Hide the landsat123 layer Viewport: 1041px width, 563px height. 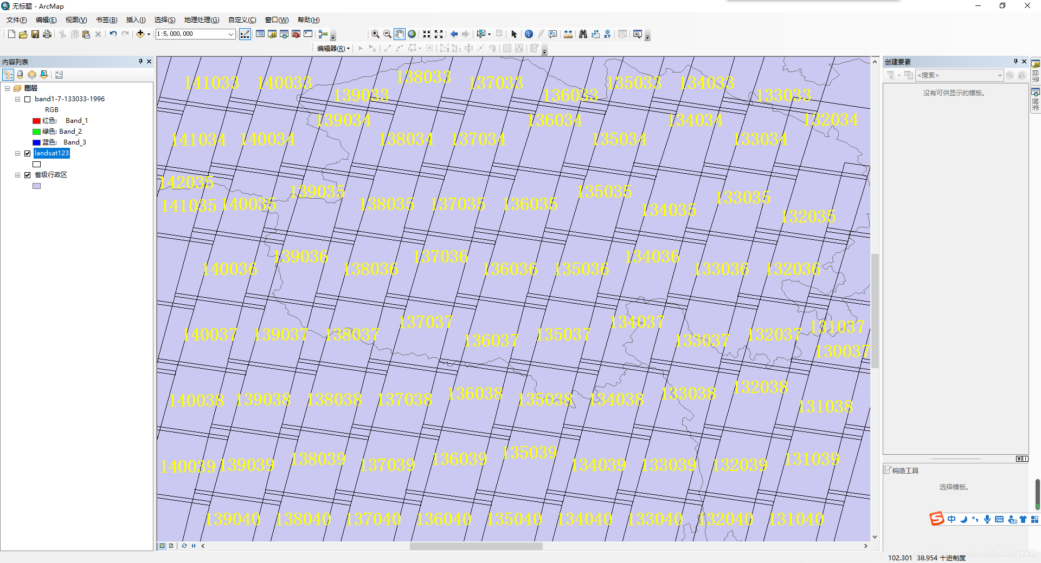pos(27,153)
